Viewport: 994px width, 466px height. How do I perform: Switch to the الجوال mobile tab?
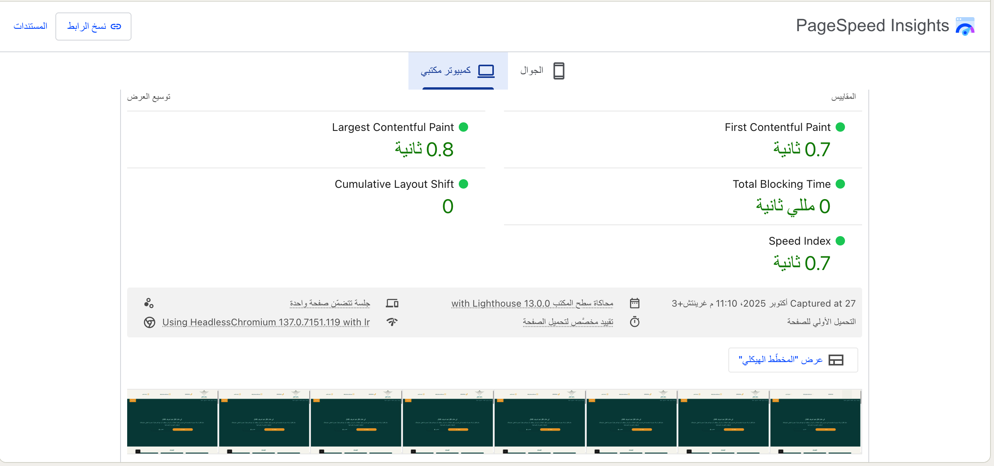[x=532, y=71]
